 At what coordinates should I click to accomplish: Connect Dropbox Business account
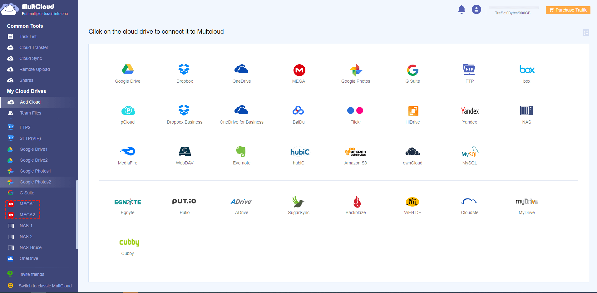(x=185, y=115)
